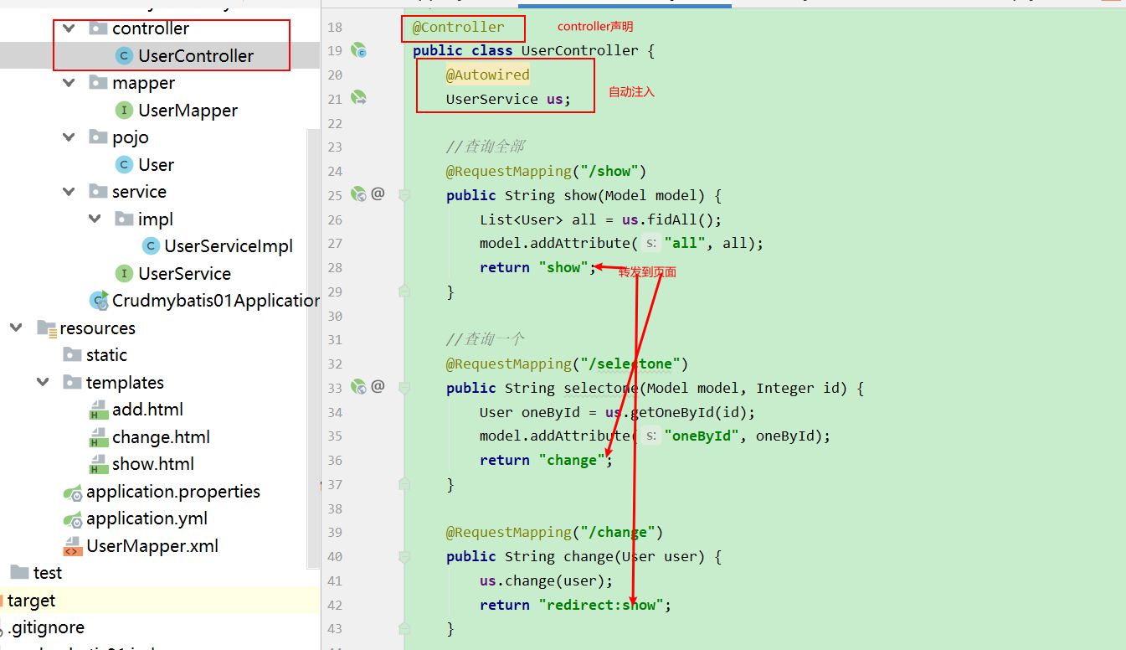The image size is (1126, 650).
Task: Open UserService interface file
Action: click(x=184, y=274)
